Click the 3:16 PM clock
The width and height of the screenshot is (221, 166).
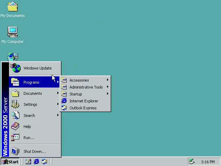tap(208, 162)
